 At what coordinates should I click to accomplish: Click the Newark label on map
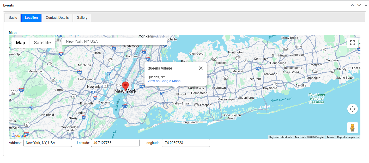[x=93, y=86]
